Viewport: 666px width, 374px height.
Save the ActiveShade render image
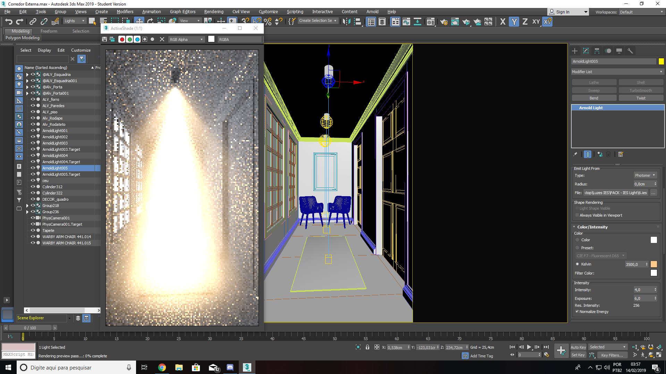pyautogui.click(x=104, y=40)
